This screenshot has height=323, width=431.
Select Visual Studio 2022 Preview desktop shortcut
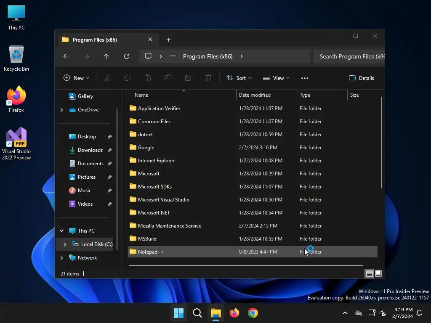point(16,144)
